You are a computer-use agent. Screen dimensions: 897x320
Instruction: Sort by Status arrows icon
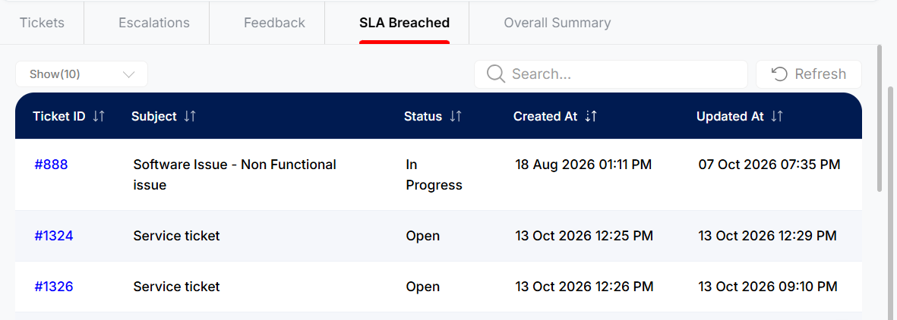[456, 116]
